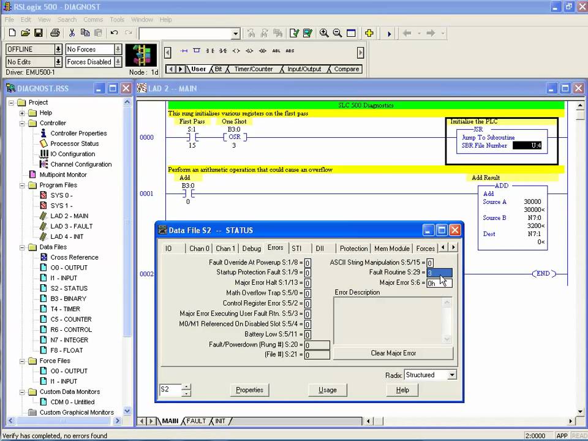Click the Print toolbar icon

pyautogui.click(x=55, y=33)
